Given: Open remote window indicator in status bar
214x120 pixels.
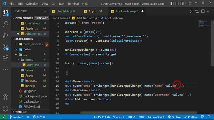Looking at the screenshot, I should coord(4,117).
